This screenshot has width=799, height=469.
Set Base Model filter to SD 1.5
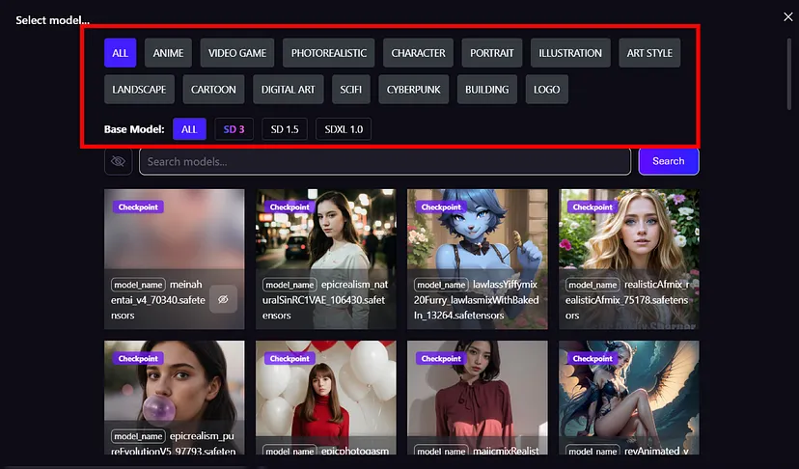click(x=285, y=129)
